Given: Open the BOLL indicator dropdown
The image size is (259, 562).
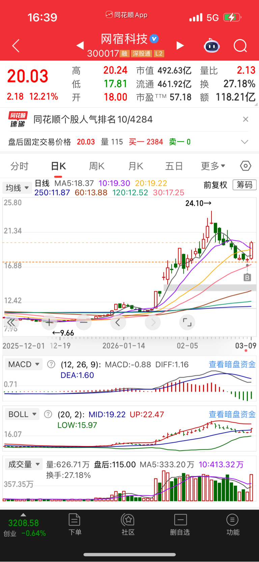Looking at the screenshot, I should pyautogui.click(x=22, y=414).
